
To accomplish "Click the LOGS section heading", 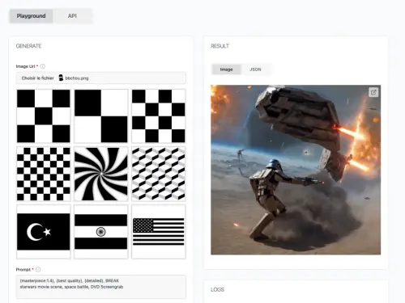I will (x=217, y=289).
